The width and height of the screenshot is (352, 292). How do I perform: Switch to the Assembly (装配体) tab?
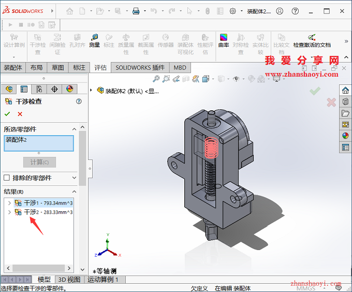tap(13, 67)
